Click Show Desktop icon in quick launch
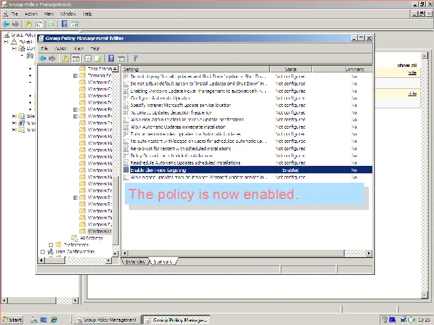 pyautogui.click(x=43, y=320)
